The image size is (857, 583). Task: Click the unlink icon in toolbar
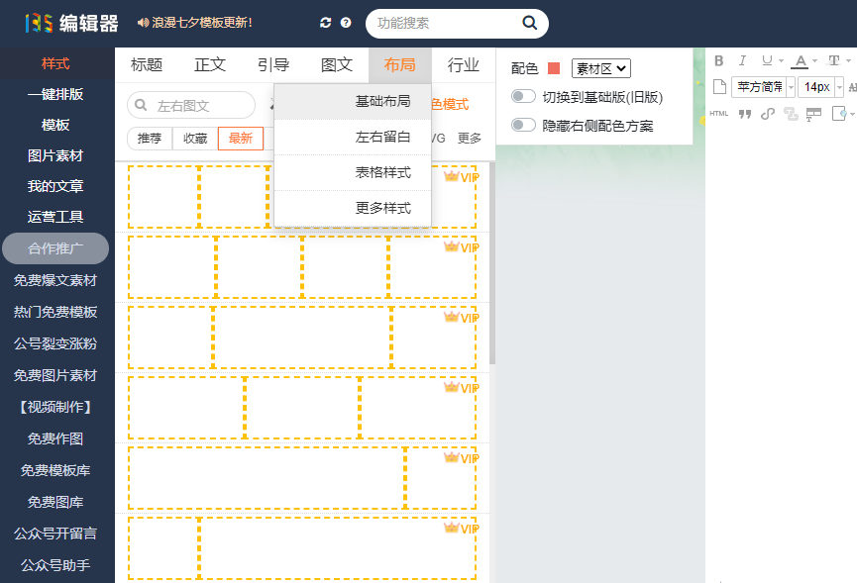[x=791, y=114]
